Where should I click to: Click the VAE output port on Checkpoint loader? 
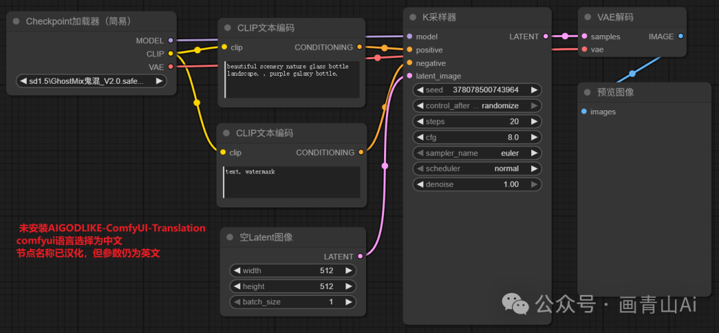tap(170, 67)
